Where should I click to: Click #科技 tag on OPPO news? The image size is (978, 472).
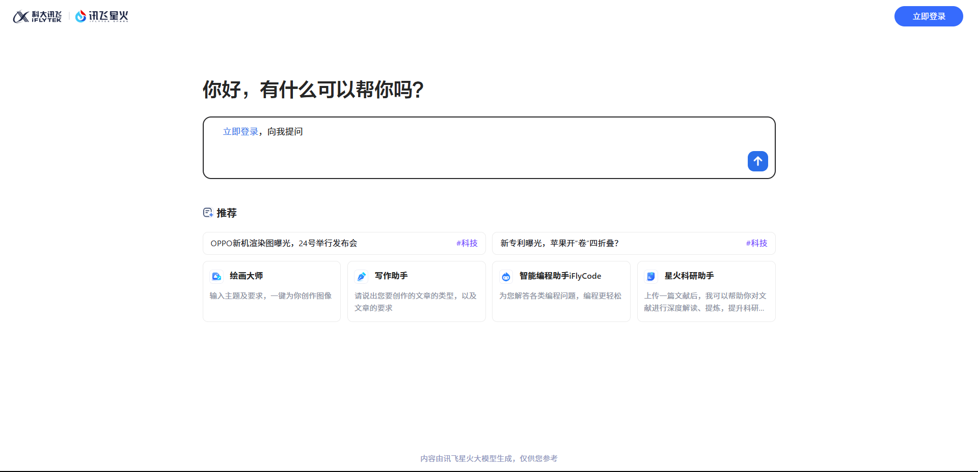tap(467, 243)
